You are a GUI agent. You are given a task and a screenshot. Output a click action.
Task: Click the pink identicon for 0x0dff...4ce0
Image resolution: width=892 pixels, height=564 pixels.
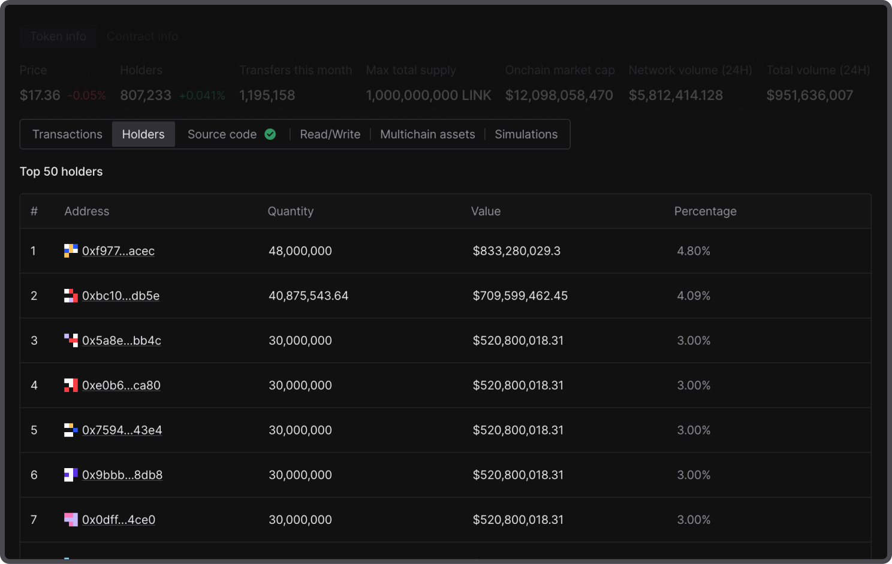[71, 520]
